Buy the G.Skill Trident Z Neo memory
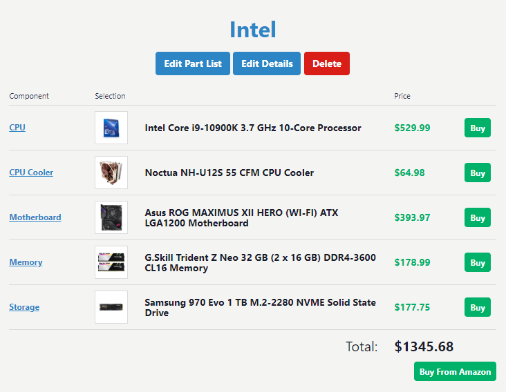 478,262
